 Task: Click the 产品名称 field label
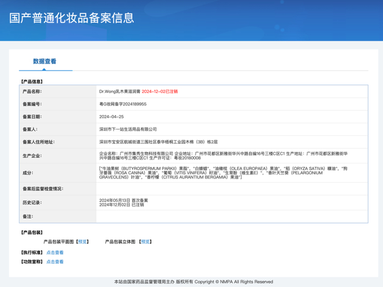click(x=32, y=92)
